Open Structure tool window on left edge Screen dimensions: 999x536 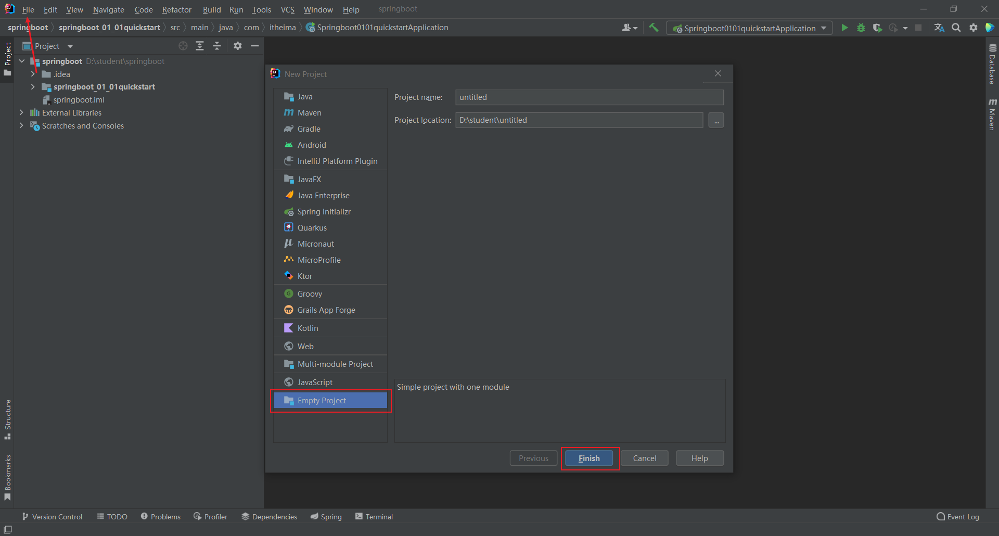click(x=7, y=419)
